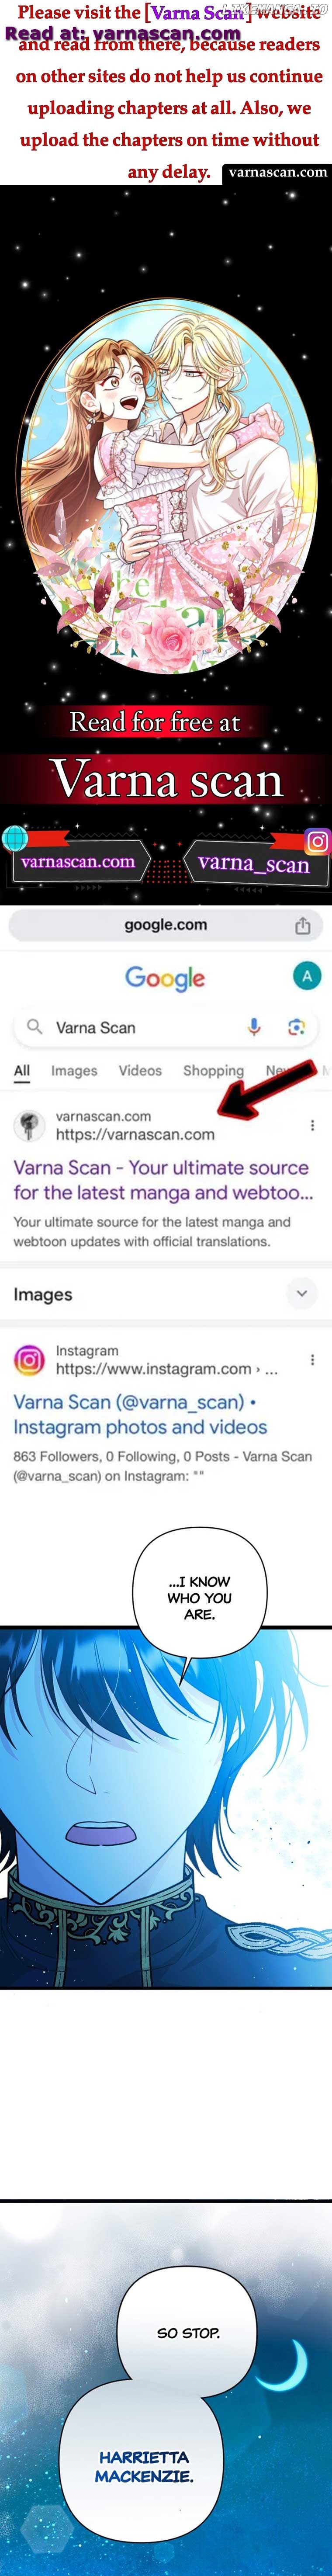Click the google.com address bar
332x2576 pixels.
[165, 925]
